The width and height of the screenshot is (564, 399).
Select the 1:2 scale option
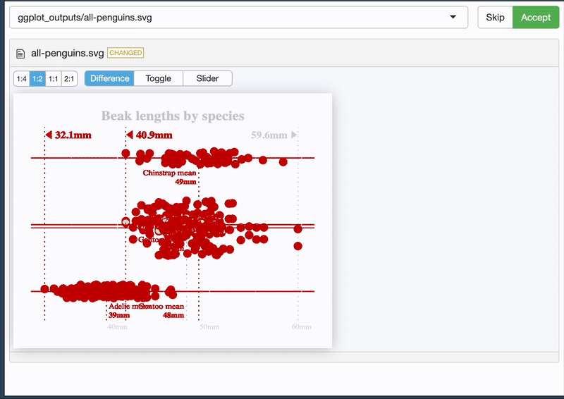pos(37,79)
